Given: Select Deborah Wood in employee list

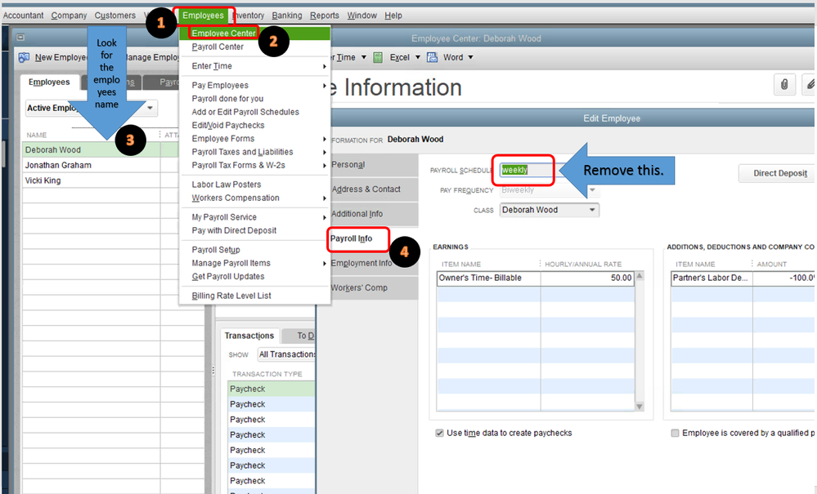Looking at the screenshot, I should coord(91,149).
